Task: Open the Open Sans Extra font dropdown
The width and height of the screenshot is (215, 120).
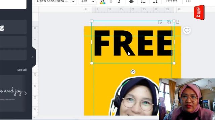Action: click(x=55, y=2)
